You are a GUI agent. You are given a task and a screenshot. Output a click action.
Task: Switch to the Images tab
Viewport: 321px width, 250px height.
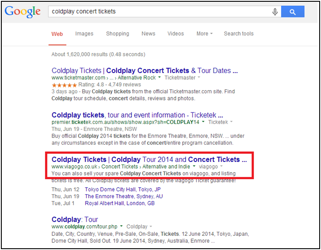coord(84,34)
